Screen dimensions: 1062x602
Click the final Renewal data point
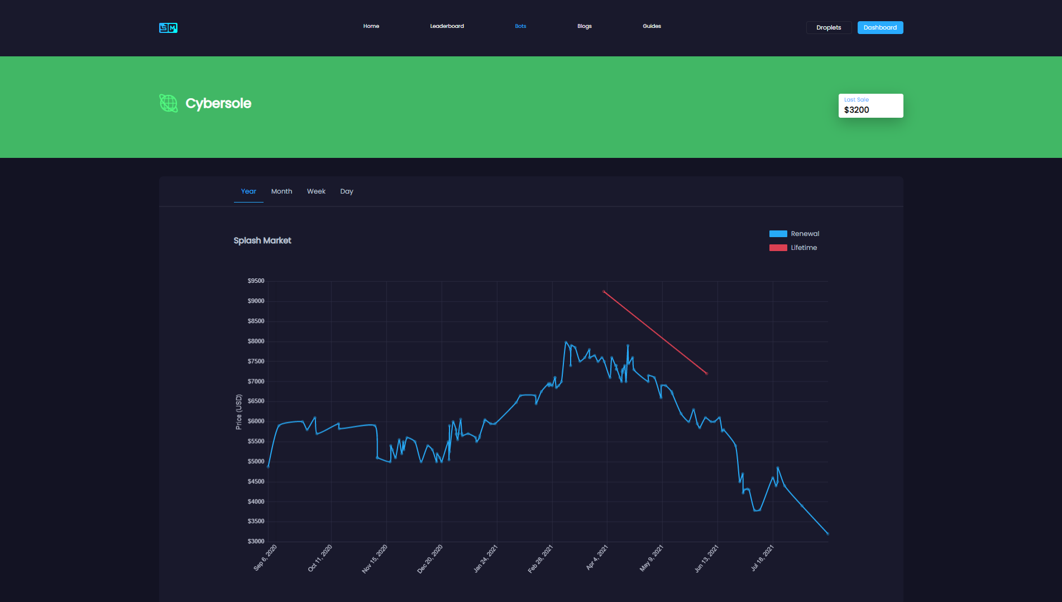(827, 534)
